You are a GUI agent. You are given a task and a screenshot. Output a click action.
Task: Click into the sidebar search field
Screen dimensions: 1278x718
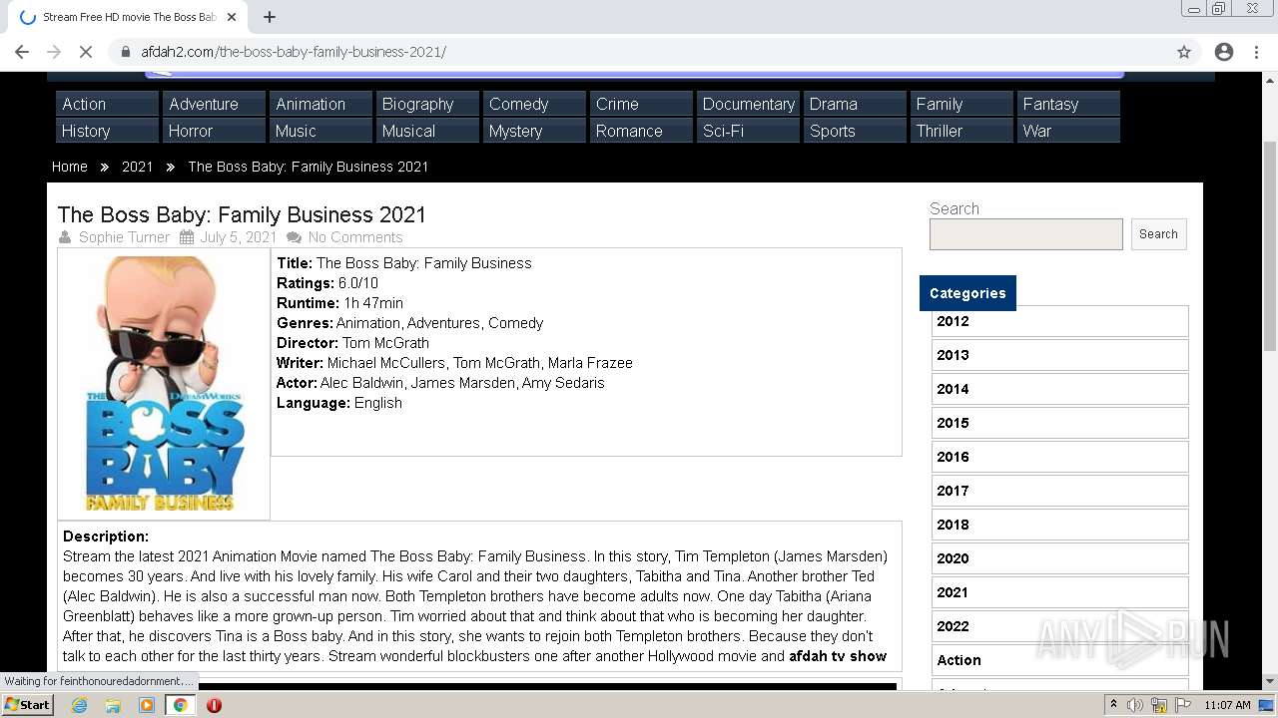(1025, 234)
